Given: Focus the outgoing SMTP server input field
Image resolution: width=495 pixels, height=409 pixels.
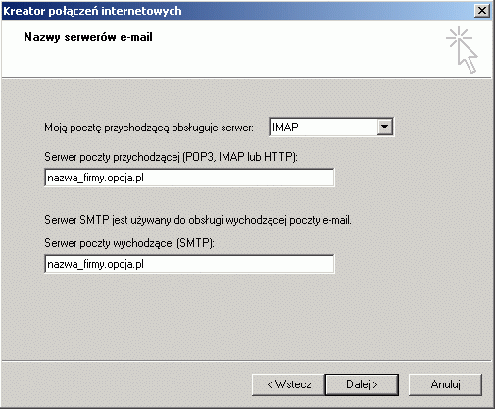Looking at the screenshot, I should click(189, 264).
